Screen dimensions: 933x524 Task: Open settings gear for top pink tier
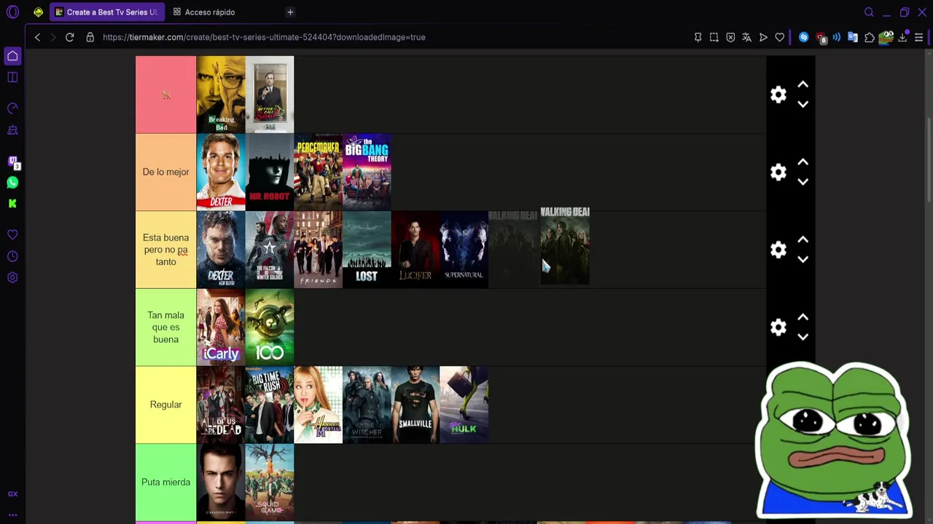778,95
